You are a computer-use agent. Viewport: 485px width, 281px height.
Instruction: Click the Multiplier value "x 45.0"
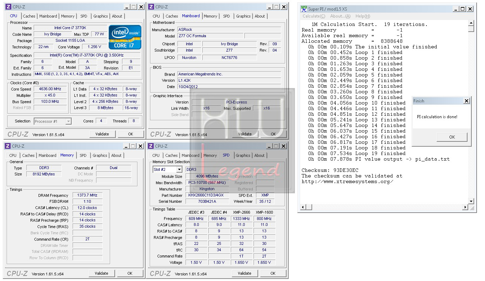click(x=50, y=95)
